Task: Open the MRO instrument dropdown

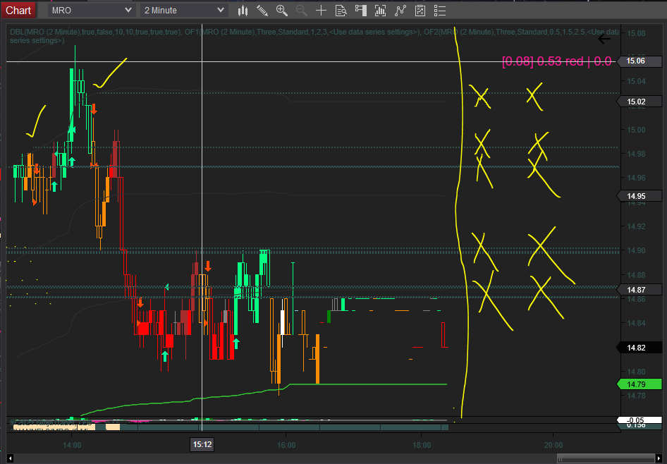Action: [x=92, y=10]
